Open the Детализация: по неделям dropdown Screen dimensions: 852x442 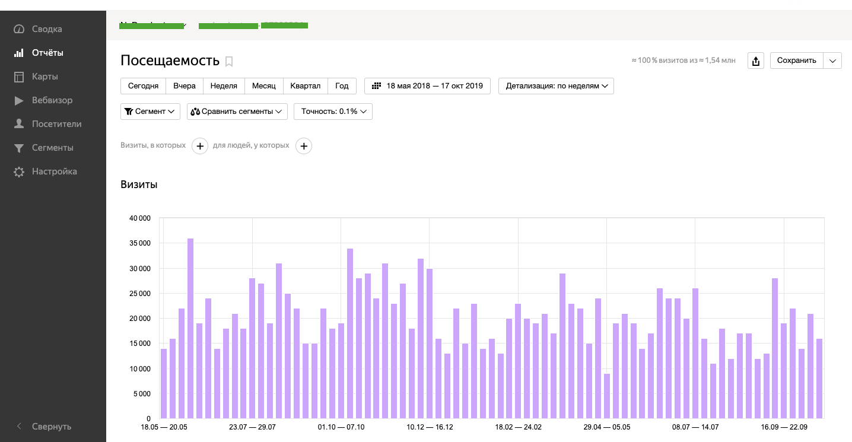[556, 86]
